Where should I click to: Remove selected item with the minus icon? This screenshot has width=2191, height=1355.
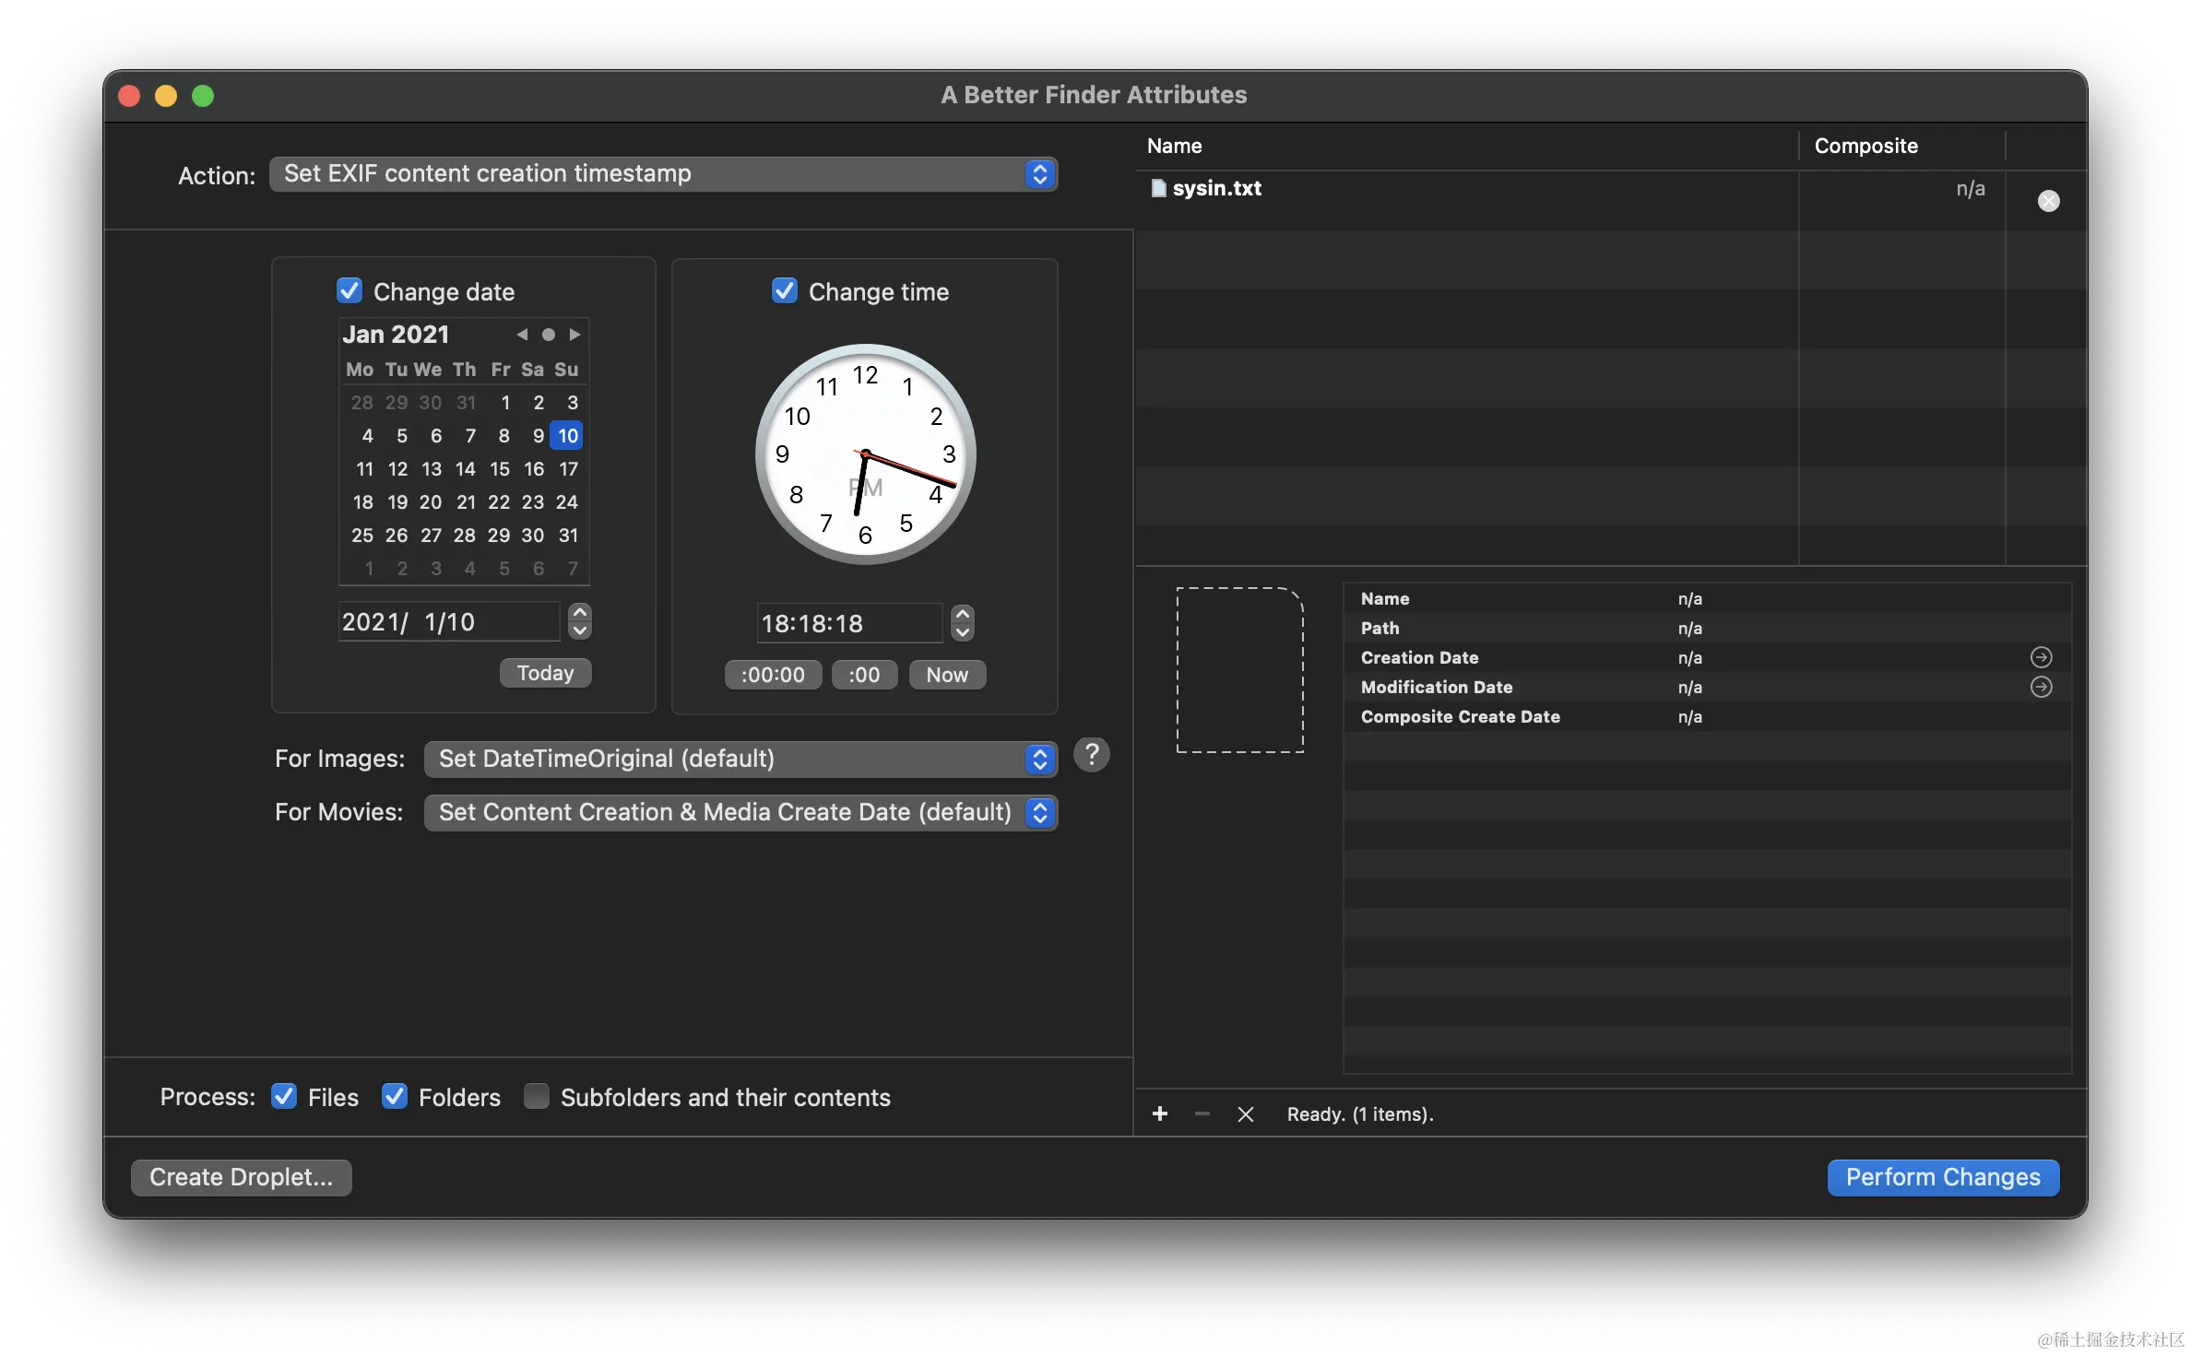1202,1113
